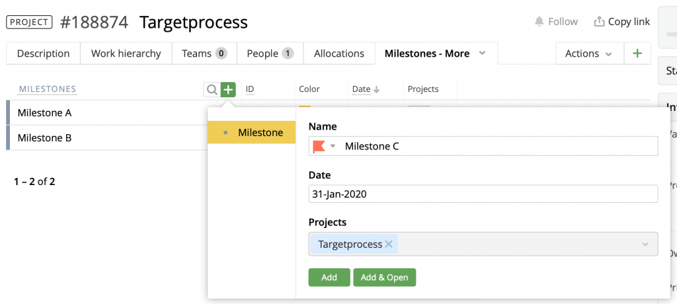Click the Follow link
Viewport: 677px width, 304px height.
563,22
